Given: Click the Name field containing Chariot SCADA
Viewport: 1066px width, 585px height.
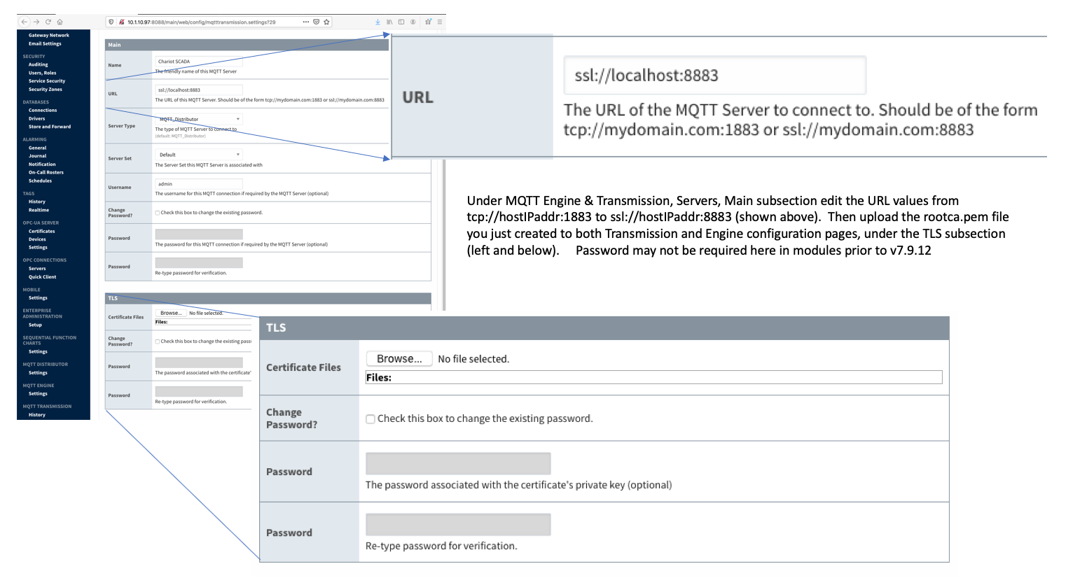Looking at the screenshot, I should (199, 62).
